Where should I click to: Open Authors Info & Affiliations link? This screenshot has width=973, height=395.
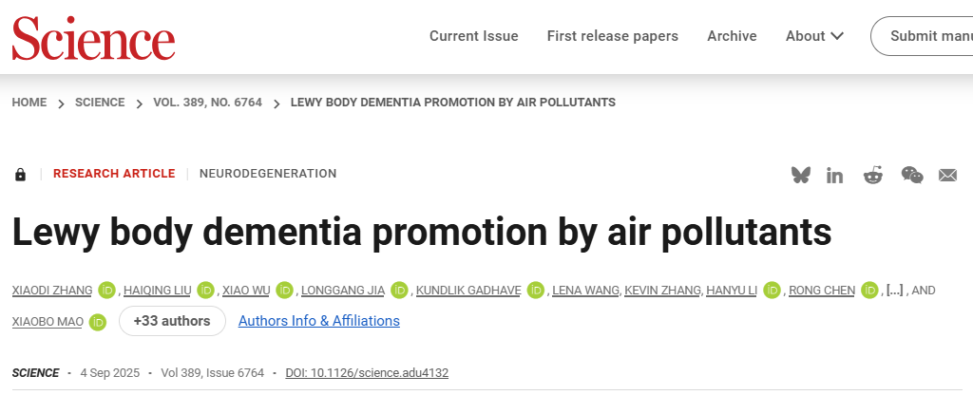click(318, 321)
